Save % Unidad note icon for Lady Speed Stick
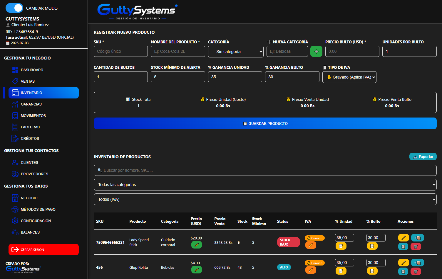The image size is (442, 279). pos(341,246)
